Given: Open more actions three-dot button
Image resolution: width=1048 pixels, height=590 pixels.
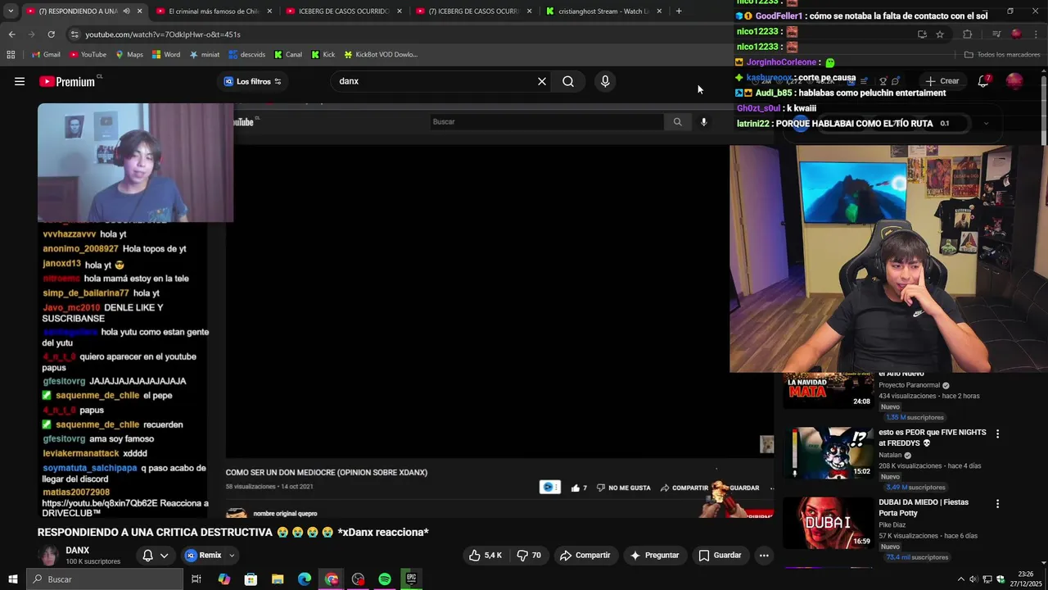Looking at the screenshot, I should (x=764, y=556).
